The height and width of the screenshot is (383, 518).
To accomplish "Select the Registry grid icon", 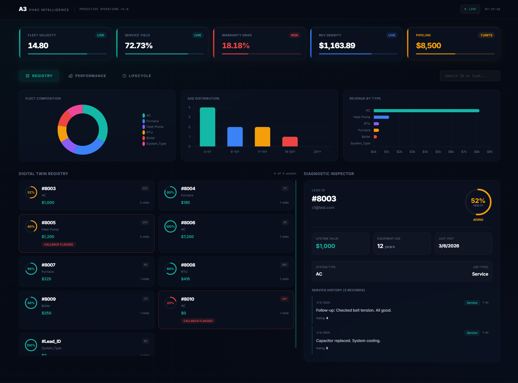I will click(x=28, y=75).
